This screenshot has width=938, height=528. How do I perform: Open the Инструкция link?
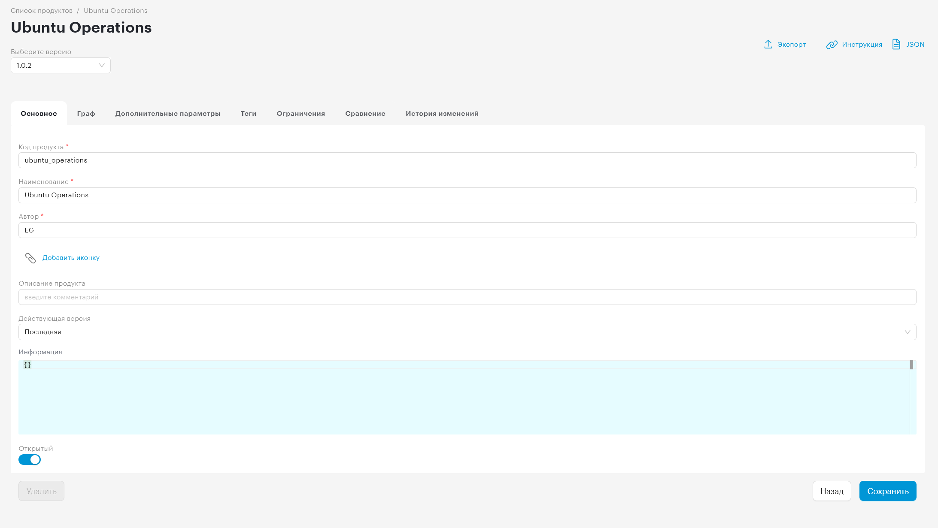click(862, 45)
